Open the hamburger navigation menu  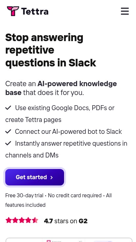pos(125,11)
